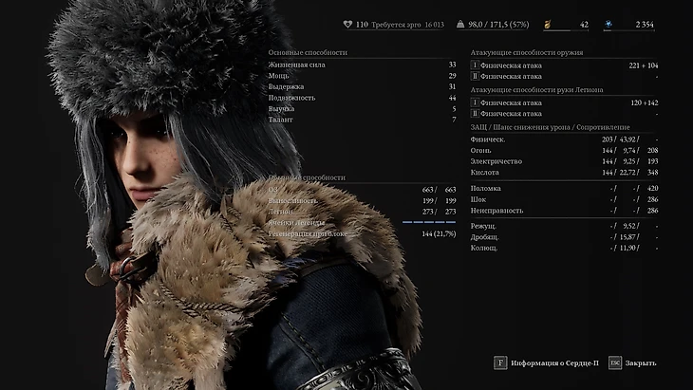This screenshot has width=693, height=390.
Task: Select the Огонь defense row label
Action: click(x=480, y=151)
